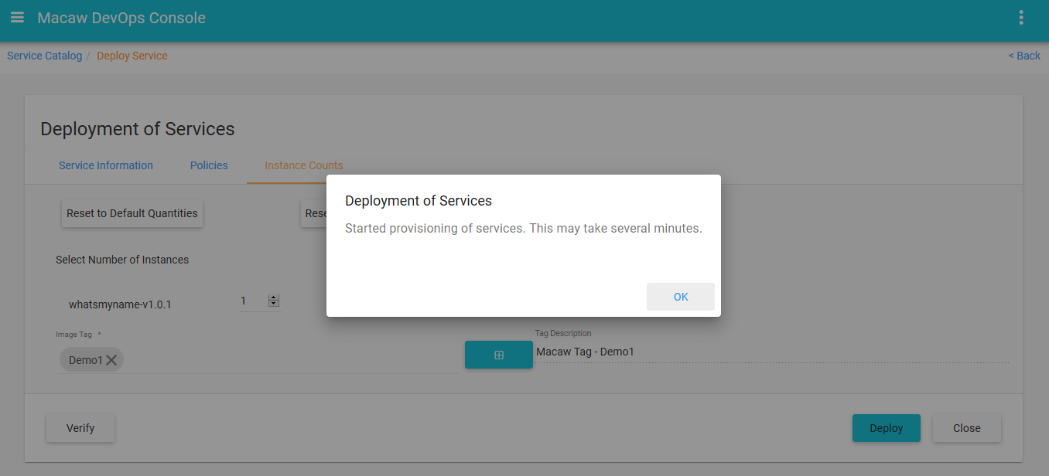Open the hamburger navigation menu

[17, 18]
